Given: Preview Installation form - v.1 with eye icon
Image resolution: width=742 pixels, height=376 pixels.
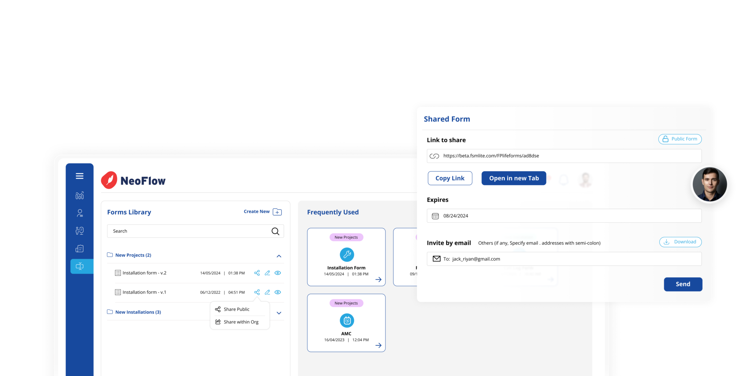Looking at the screenshot, I should coord(278,292).
